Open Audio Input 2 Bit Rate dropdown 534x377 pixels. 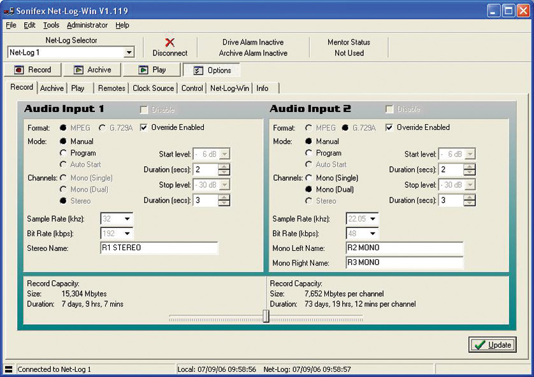(x=372, y=234)
